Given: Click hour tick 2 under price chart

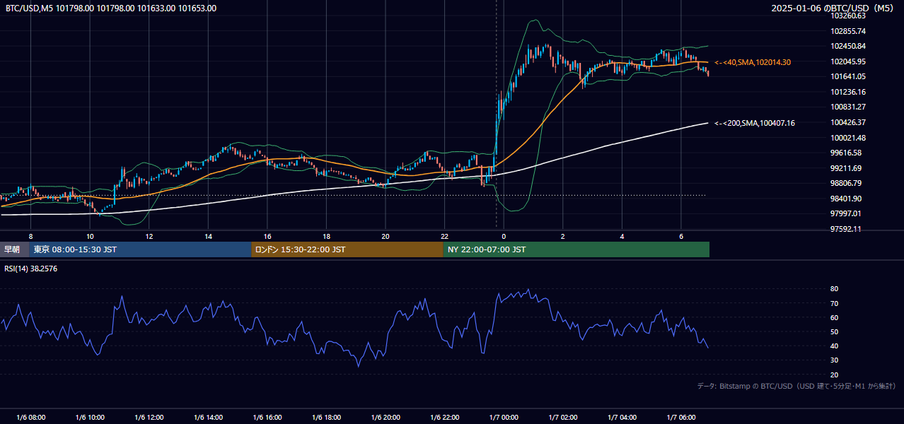Looking at the screenshot, I should 563,236.
